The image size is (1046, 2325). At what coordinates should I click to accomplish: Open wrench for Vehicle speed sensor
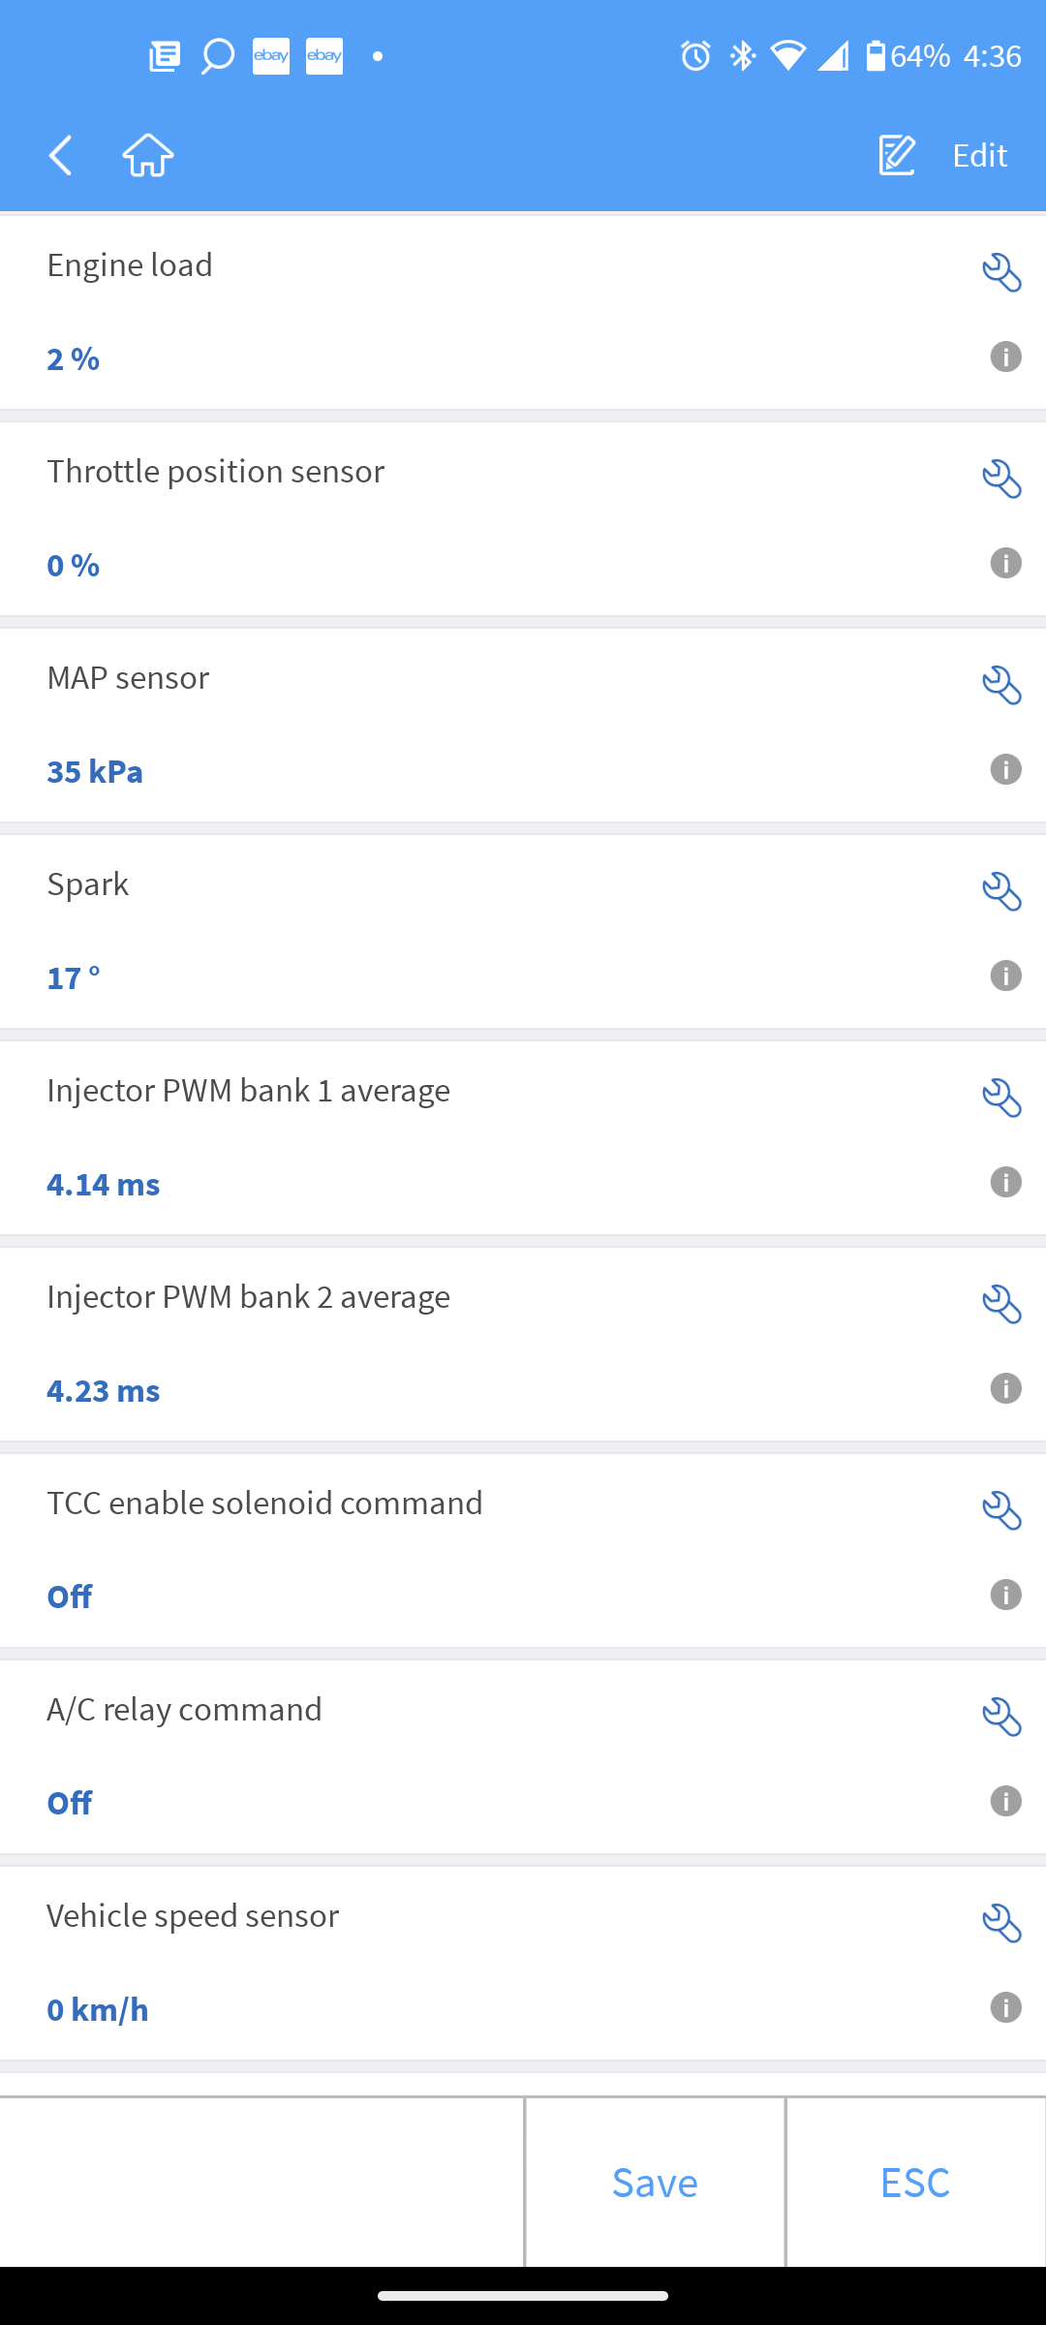1001,1923
